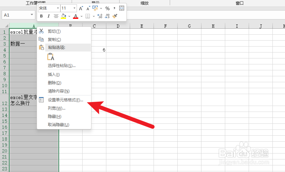Image resolution: width=285 pixels, height=172 pixels.
Task: Toggle bold in the mini toolbar
Action: (41, 16)
